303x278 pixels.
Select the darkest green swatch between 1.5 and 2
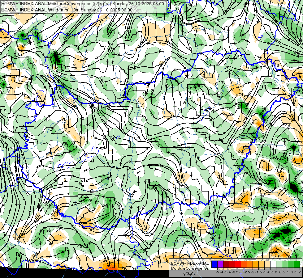(297, 264)
